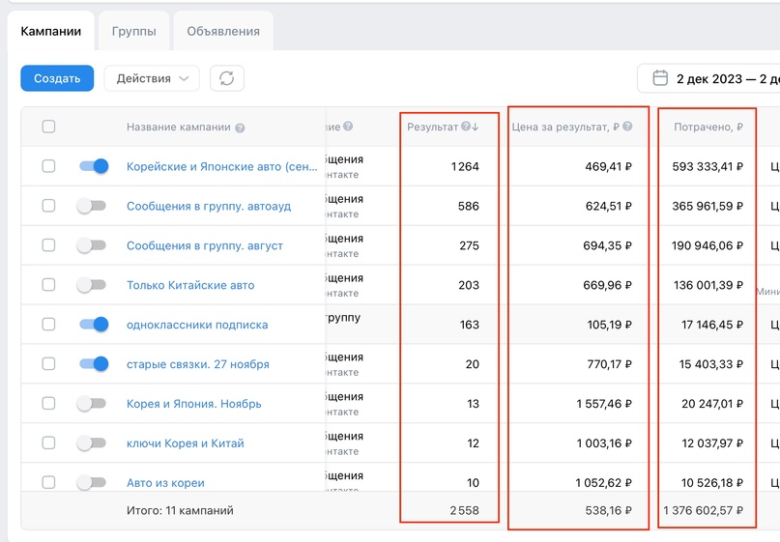Open Корейские и Японские авто campaign link
The width and height of the screenshot is (780, 542).
pyautogui.click(x=222, y=166)
